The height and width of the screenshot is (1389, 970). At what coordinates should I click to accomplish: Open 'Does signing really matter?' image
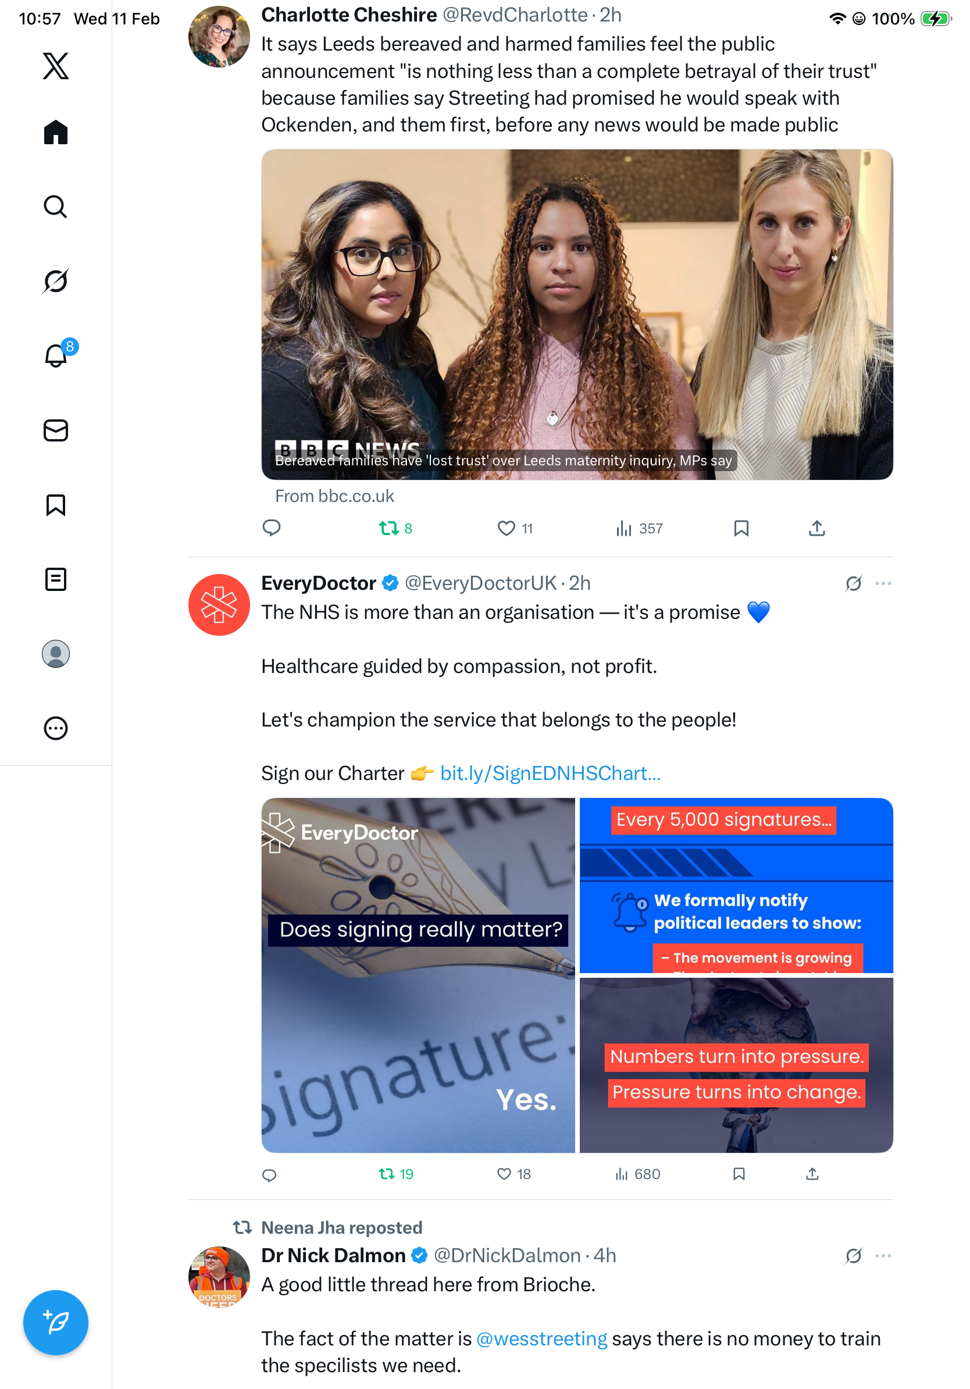[419, 975]
